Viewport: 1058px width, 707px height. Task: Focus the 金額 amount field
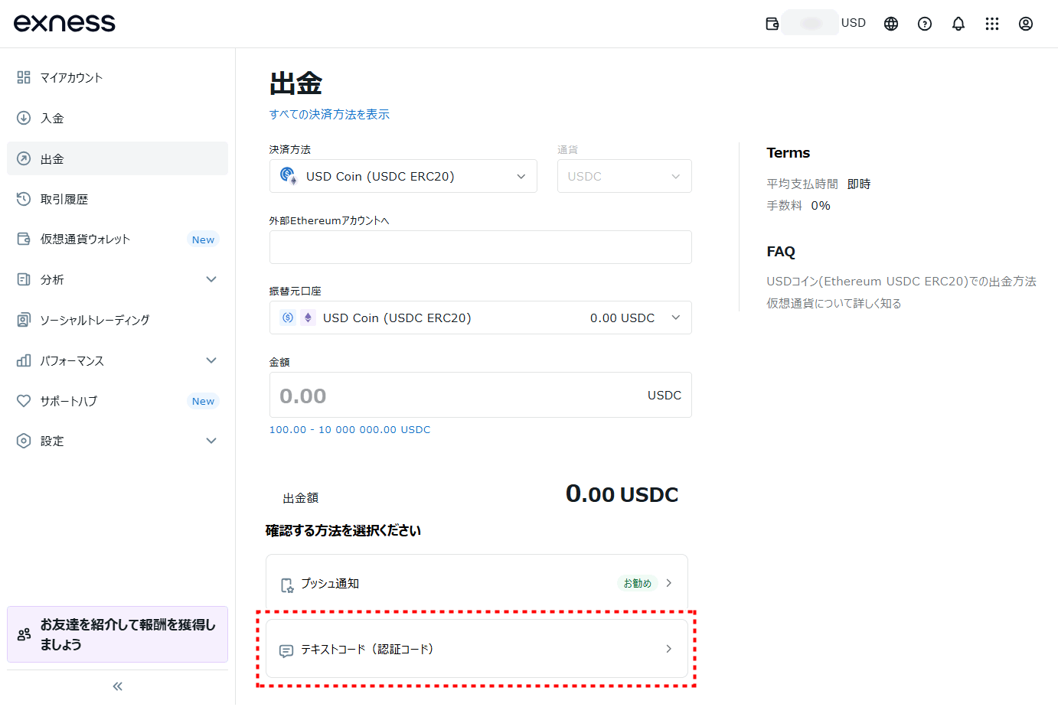481,395
